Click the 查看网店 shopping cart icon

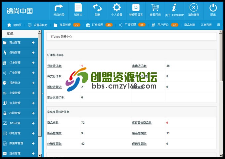tap(155, 8)
